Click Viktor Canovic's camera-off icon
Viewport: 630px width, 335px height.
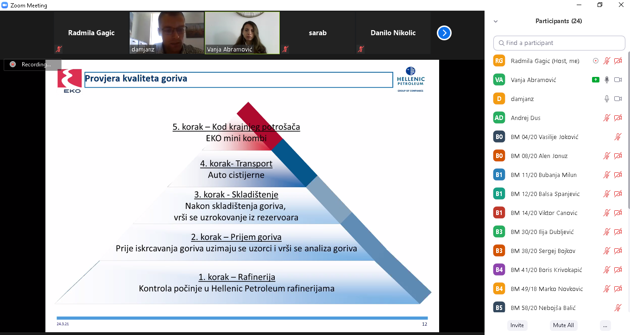[x=618, y=213]
